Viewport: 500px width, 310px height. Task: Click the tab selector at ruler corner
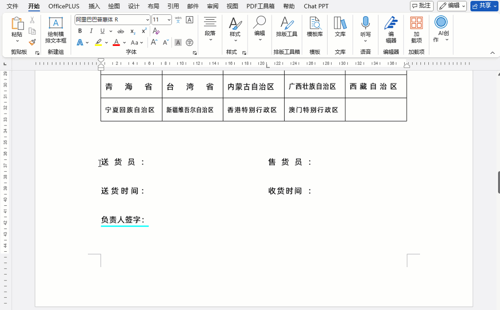(5, 64)
